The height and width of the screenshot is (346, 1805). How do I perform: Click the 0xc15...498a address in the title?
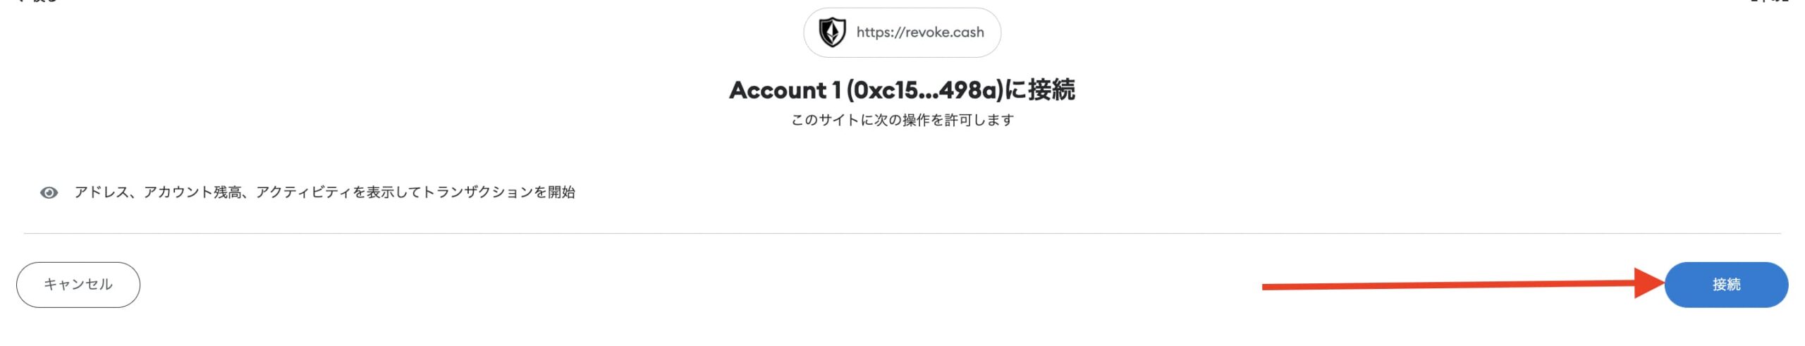click(x=924, y=90)
